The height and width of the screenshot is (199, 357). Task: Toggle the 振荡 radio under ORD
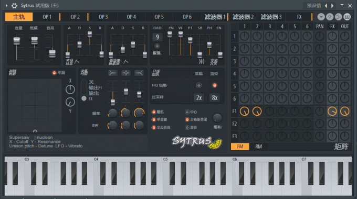coord(157,46)
